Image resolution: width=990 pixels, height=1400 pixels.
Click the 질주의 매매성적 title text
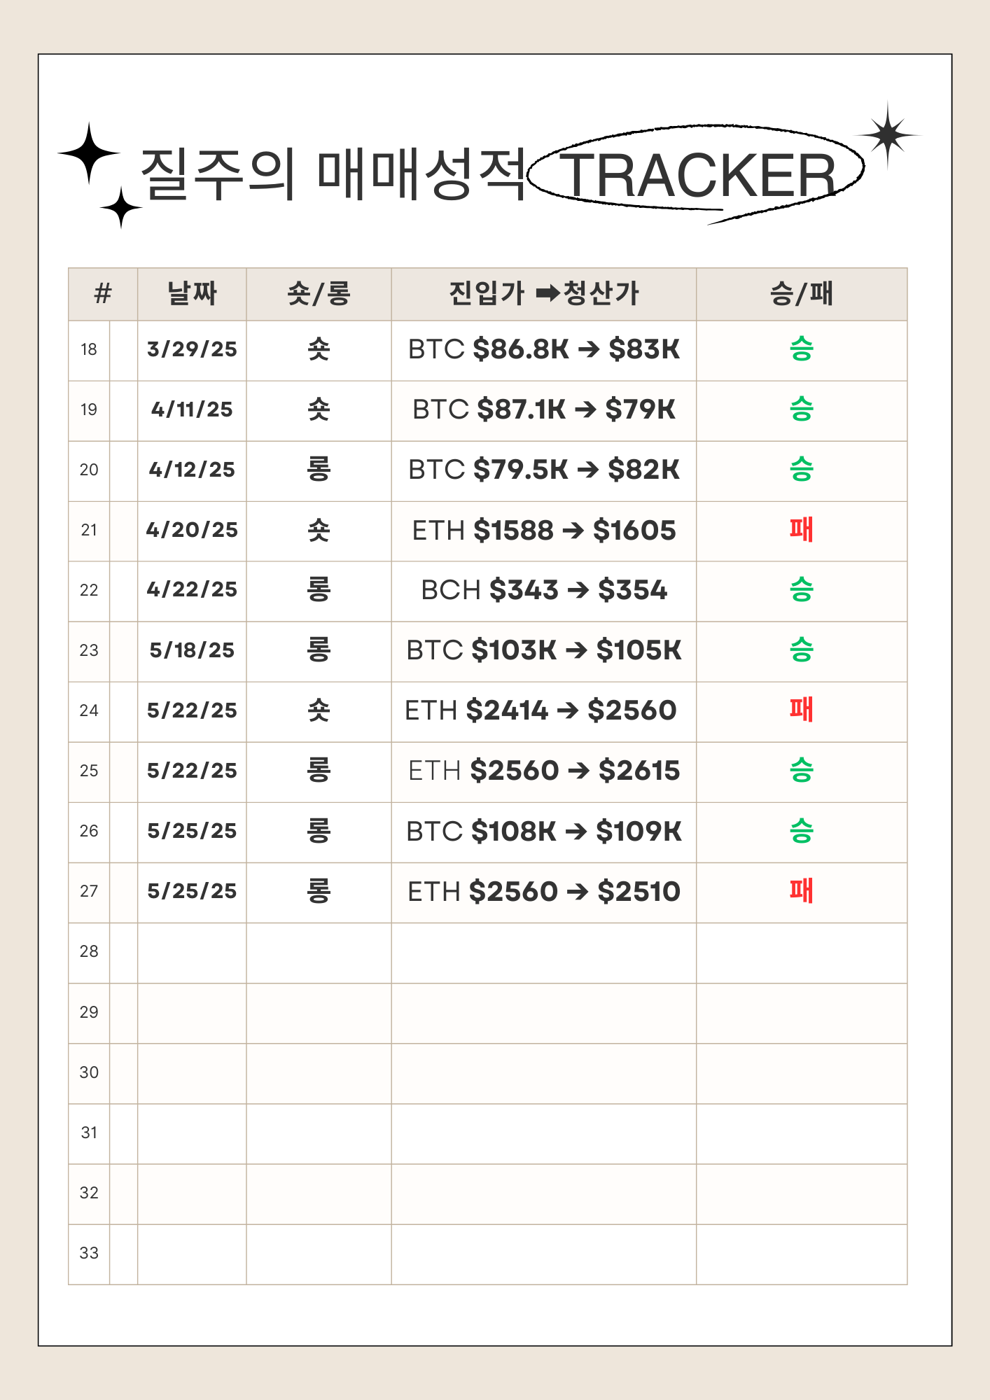pyautogui.click(x=332, y=174)
